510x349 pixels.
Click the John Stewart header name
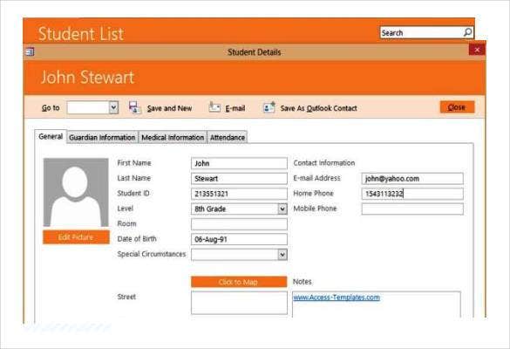coord(87,78)
